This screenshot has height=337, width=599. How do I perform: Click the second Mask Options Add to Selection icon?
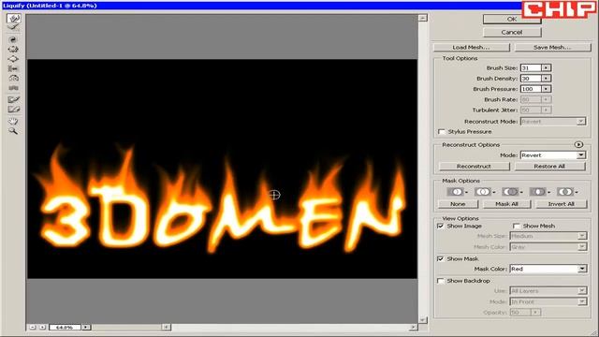coord(484,192)
